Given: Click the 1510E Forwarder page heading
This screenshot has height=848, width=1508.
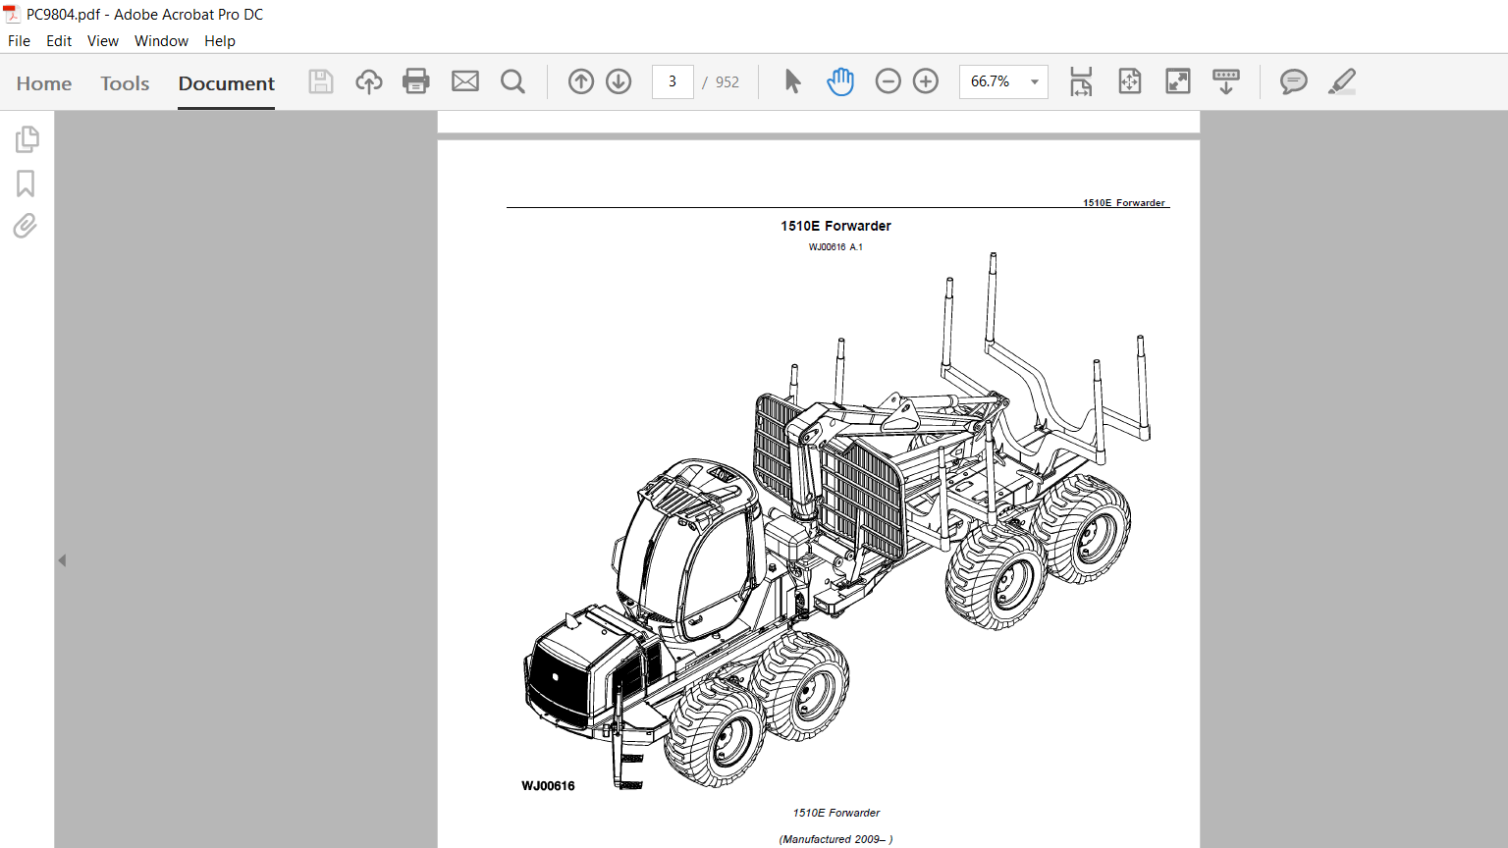Looking at the screenshot, I should coord(836,226).
